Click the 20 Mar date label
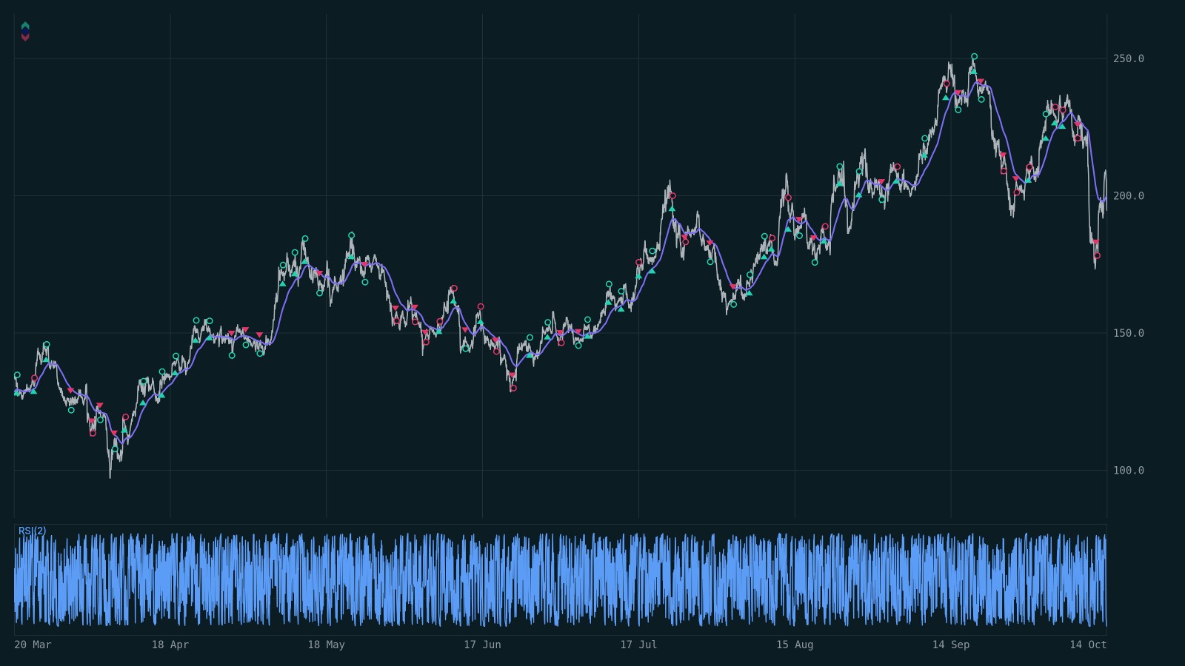 click(33, 645)
